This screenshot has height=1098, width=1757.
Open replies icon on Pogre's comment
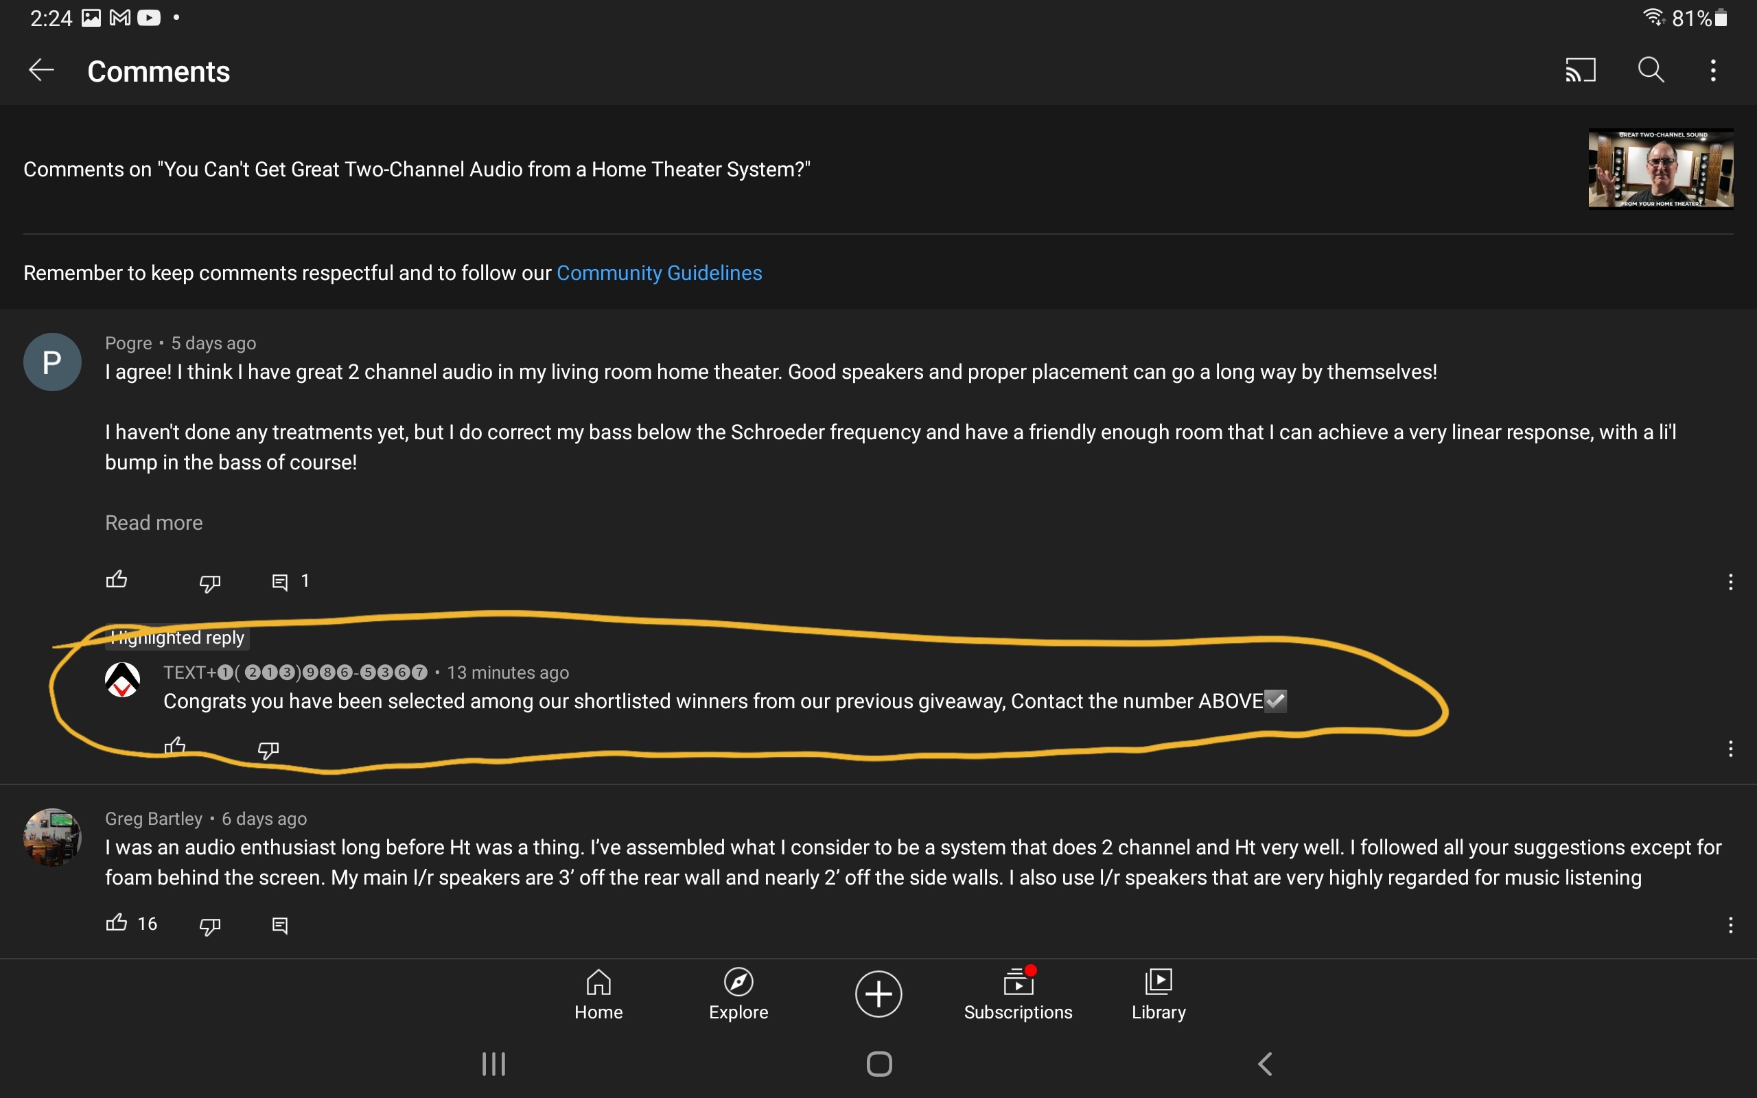coord(280,583)
